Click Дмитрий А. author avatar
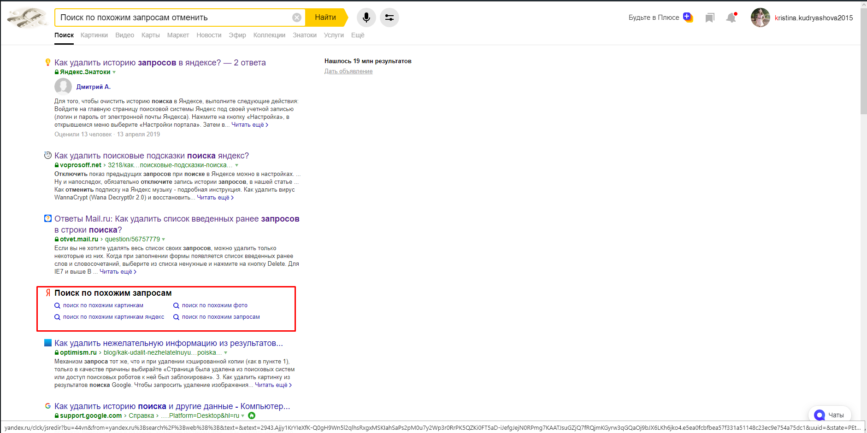The width and height of the screenshot is (867, 433). pyautogui.click(x=63, y=87)
